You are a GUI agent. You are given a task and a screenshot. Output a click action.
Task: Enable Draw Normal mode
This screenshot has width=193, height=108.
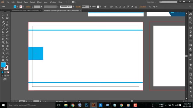point(2,76)
